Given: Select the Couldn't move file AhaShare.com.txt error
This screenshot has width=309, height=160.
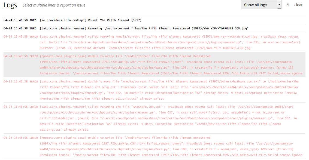Looking at the screenshot, I should tap(154, 90).
